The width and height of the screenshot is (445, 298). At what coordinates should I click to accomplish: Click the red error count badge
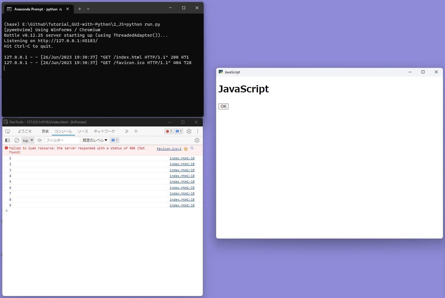(169, 131)
